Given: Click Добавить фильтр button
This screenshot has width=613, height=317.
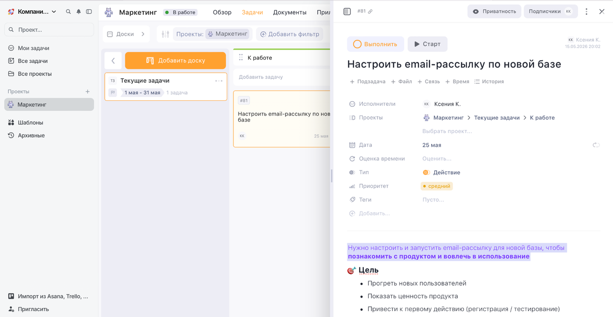Looking at the screenshot, I should point(290,34).
